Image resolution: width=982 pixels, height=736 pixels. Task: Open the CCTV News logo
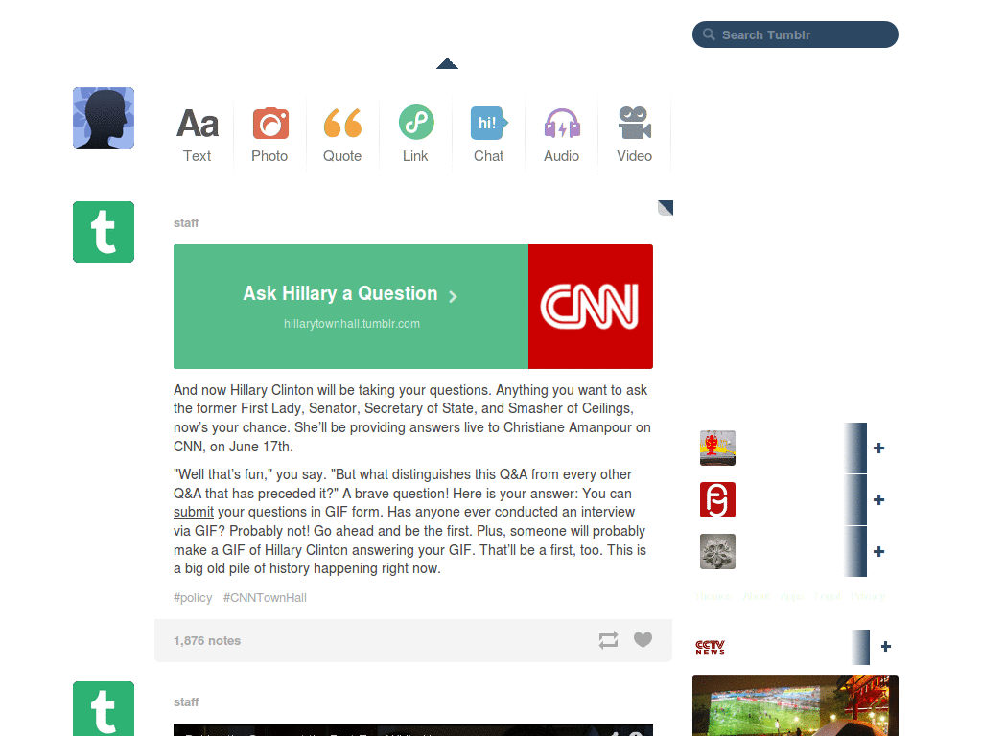point(711,647)
